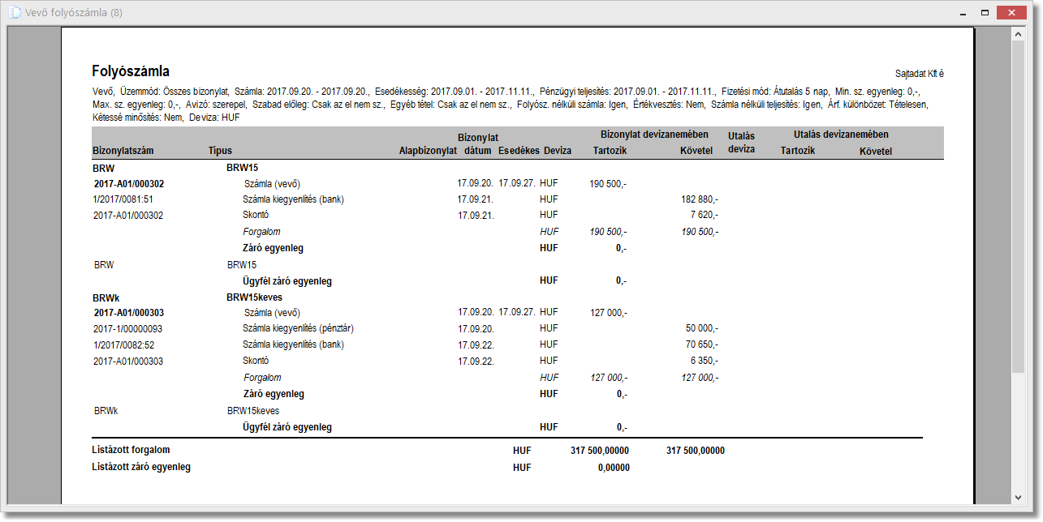Click the scroll down arrow of the vertical scrollbar
This screenshot has height=522, width=1043.
point(1018,497)
